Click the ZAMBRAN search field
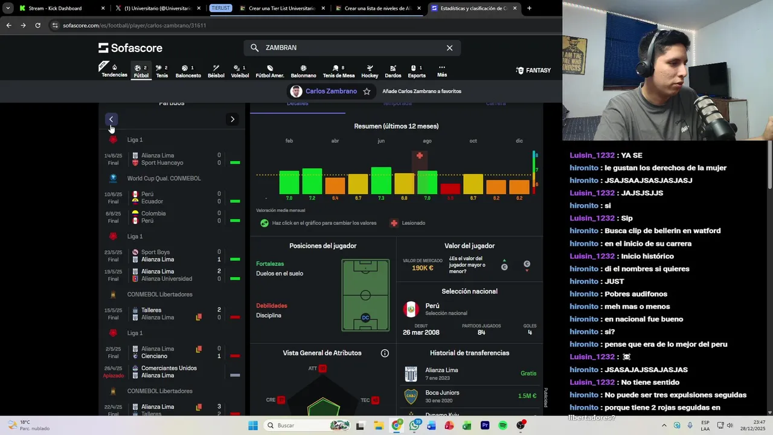 [x=352, y=48]
